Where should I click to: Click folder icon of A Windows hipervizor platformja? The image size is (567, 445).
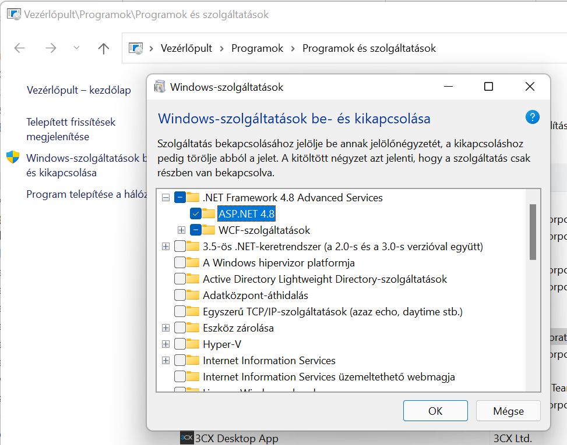pyautogui.click(x=193, y=262)
